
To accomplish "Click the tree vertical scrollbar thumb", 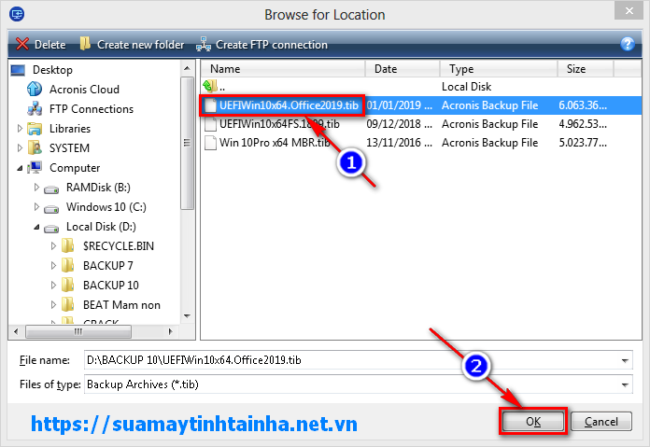I will point(187,143).
